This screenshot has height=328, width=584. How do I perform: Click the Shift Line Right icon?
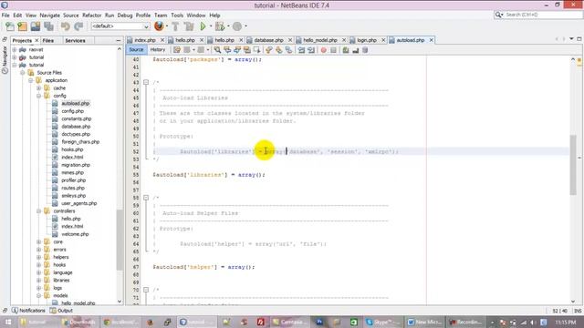pos(311,50)
